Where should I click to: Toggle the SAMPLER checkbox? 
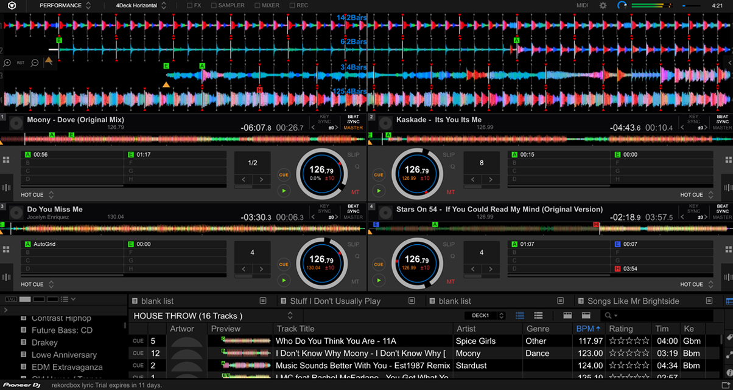tap(214, 5)
